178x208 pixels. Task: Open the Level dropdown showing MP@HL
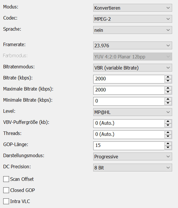133,112
